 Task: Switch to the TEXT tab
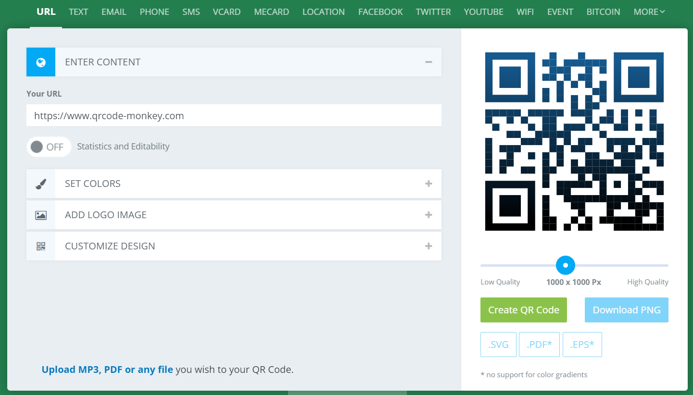coord(78,12)
